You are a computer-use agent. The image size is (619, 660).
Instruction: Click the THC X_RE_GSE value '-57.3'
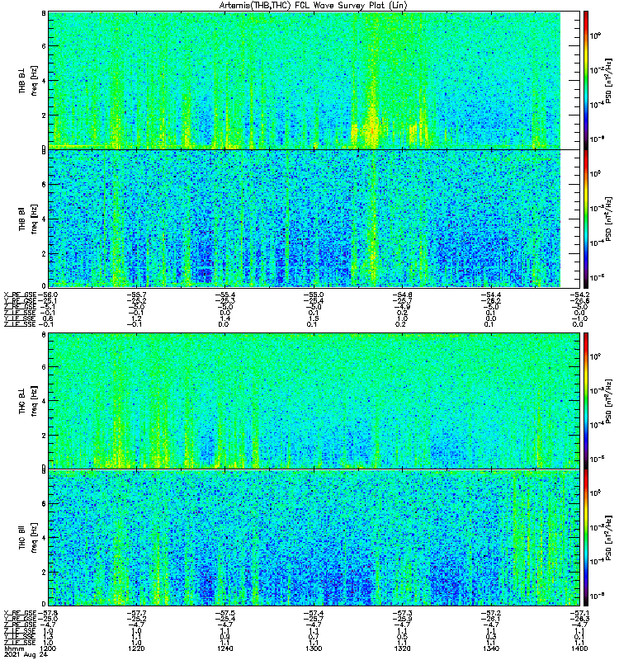click(x=402, y=613)
